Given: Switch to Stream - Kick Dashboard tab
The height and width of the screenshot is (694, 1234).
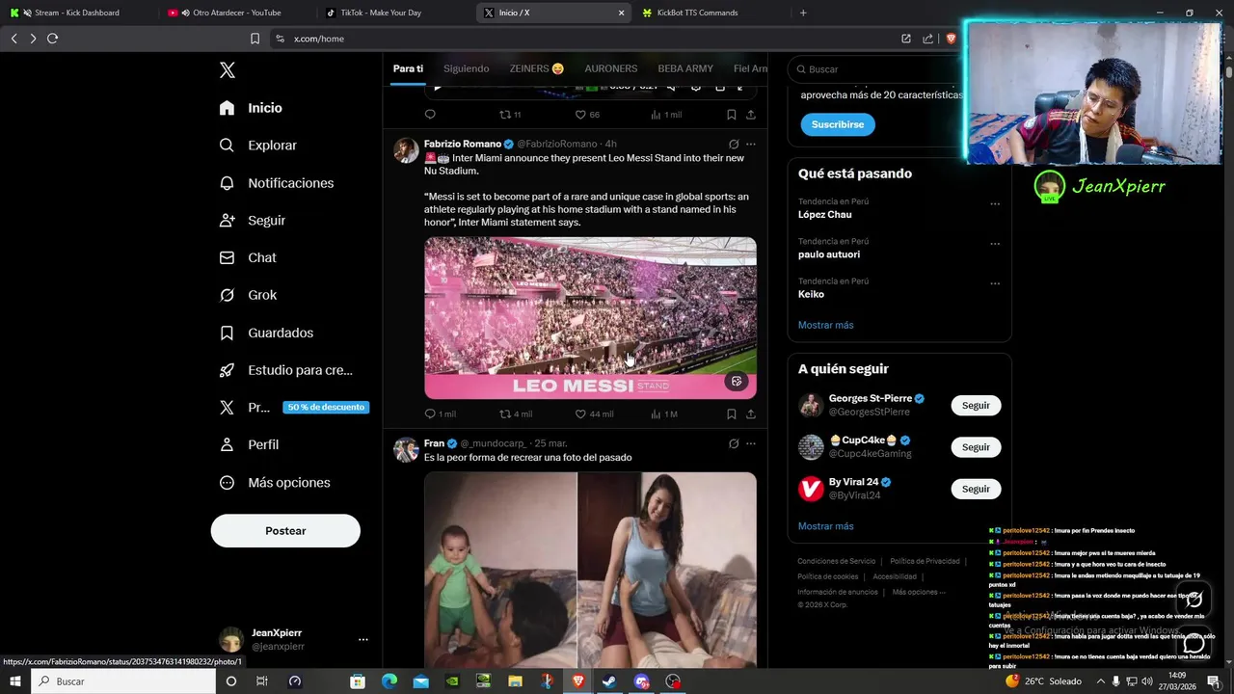Looking at the screenshot, I should click(x=77, y=13).
